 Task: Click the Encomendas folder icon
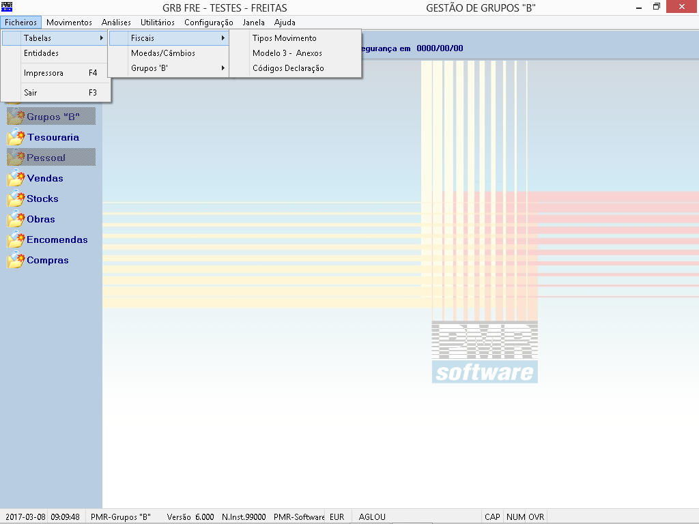(16, 239)
